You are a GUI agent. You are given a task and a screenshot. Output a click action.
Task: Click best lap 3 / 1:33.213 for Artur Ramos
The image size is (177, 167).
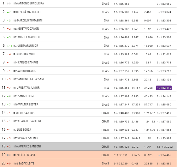click(164, 71)
